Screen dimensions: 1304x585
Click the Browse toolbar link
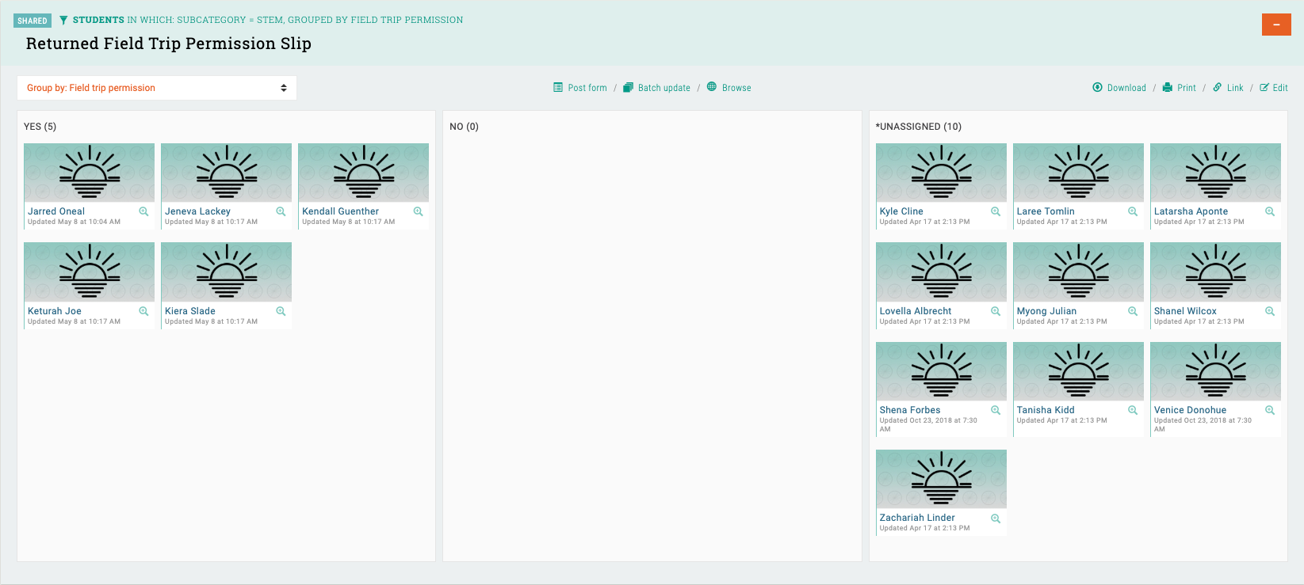[729, 88]
